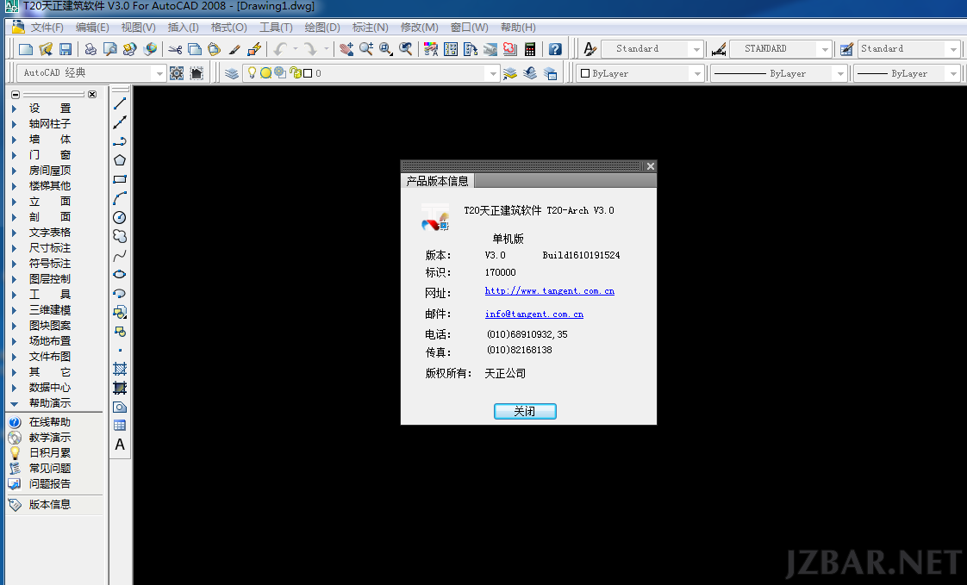Select the Rectangle draw tool

point(120,179)
